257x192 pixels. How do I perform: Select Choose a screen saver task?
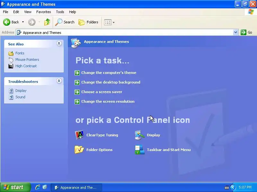pos(102,92)
